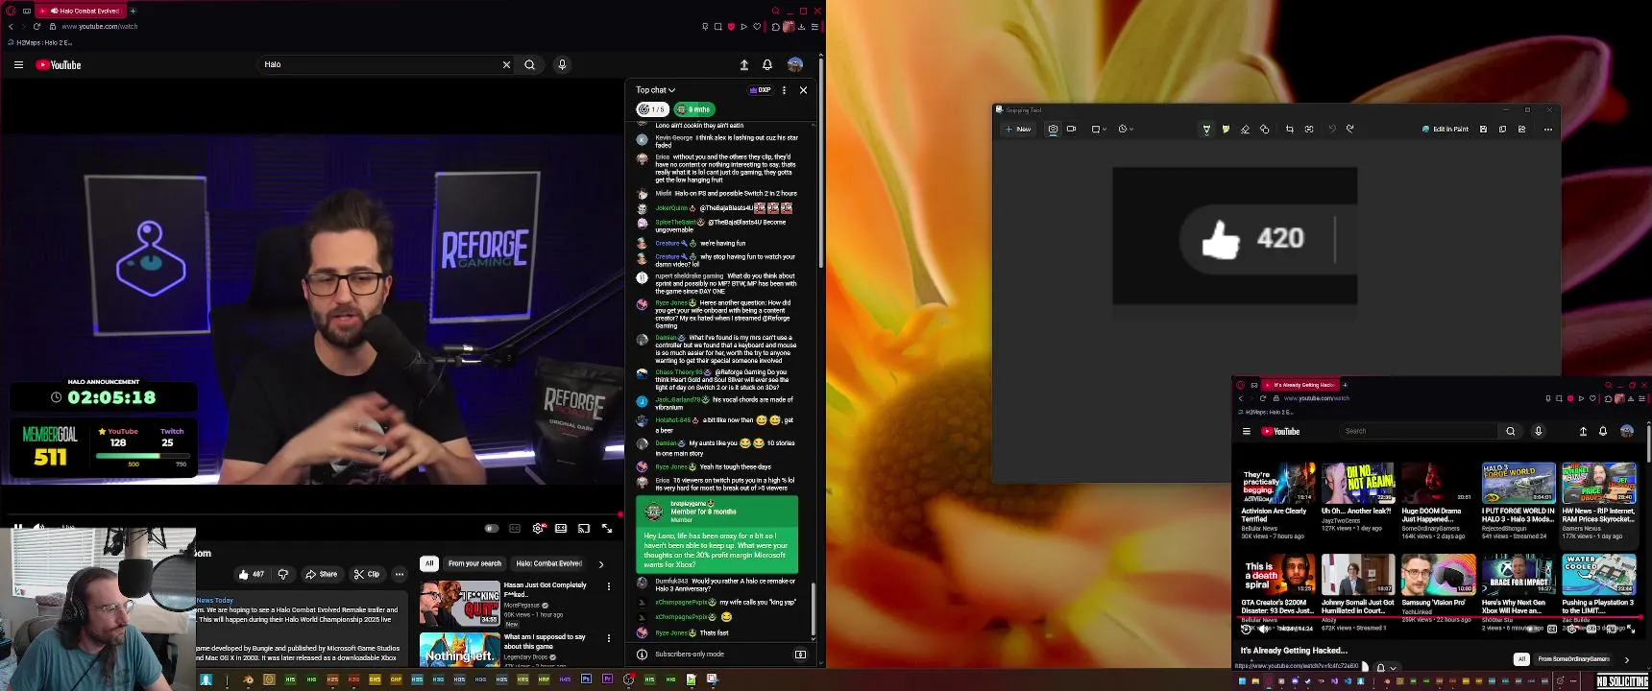Screen dimensions: 1652x691
Task: Enter fullscreen on the left video player
Action: [607, 528]
